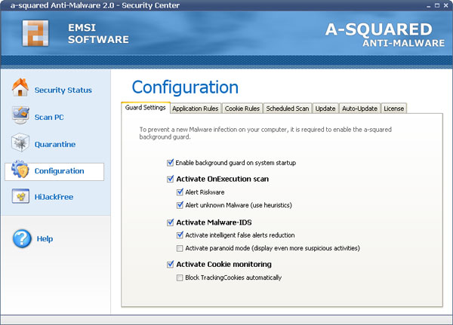Select Configuration text in the sidebar
Viewport: 453px width, 325px height.
(60, 171)
